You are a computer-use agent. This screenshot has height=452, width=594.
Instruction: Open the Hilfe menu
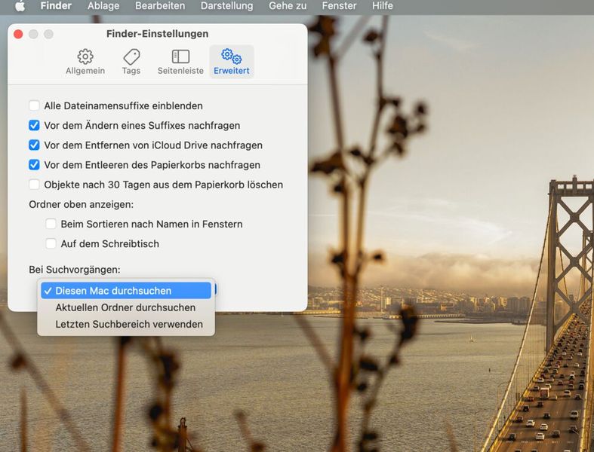[383, 6]
